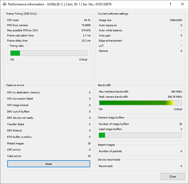Select the Max possible FPS value 574.976

[86, 30]
